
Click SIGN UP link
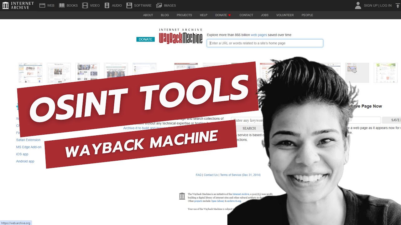pyautogui.click(x=371, y=5)
